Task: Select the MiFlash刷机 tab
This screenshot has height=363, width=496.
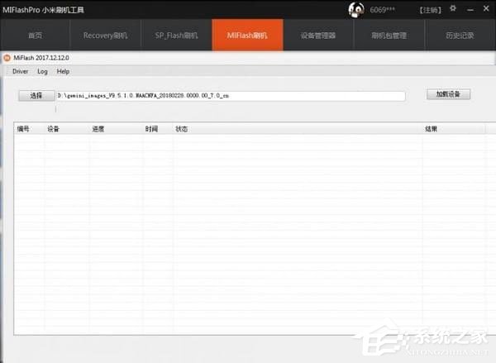Action: 247,35
